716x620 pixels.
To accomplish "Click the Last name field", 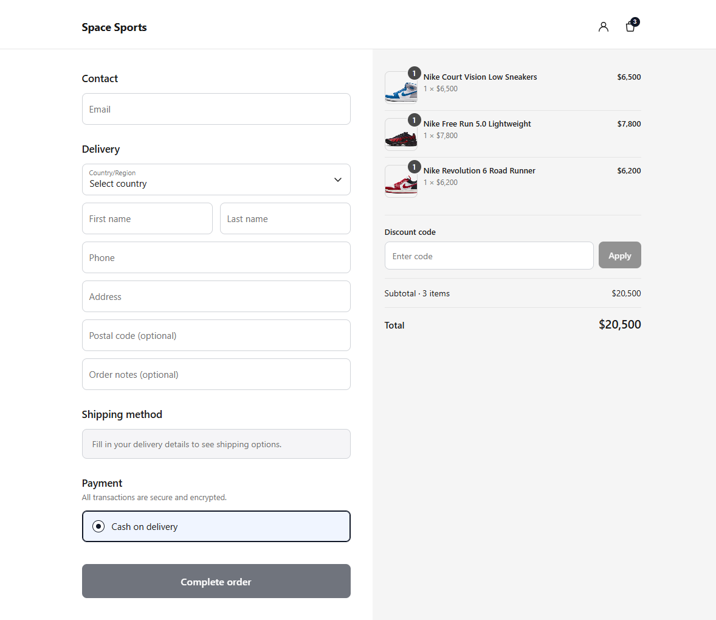I will pos(285,218).
